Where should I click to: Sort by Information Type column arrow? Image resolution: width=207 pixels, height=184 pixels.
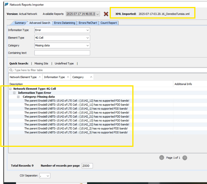point(68,77)
